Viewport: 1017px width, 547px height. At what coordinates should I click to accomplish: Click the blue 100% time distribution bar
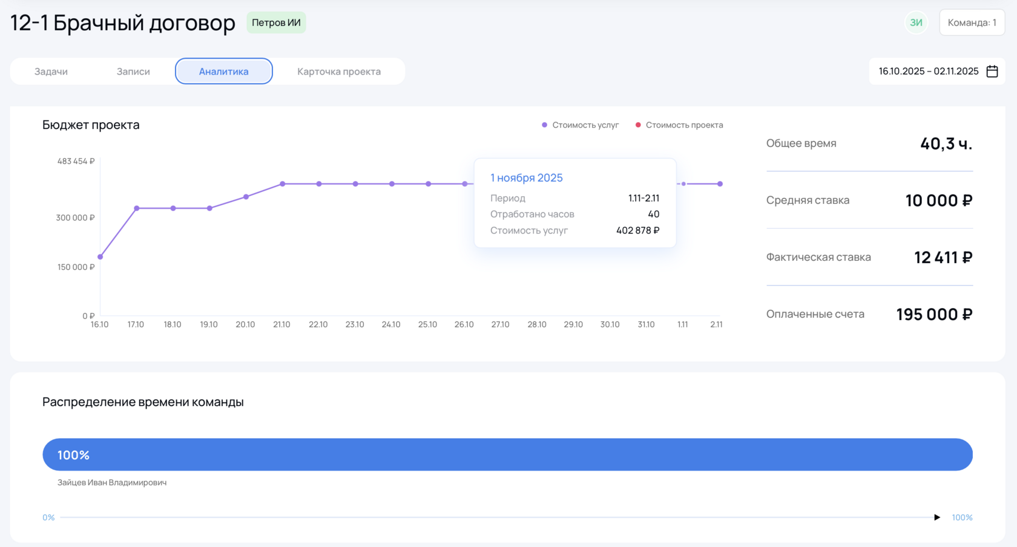(x=507, y=454)
